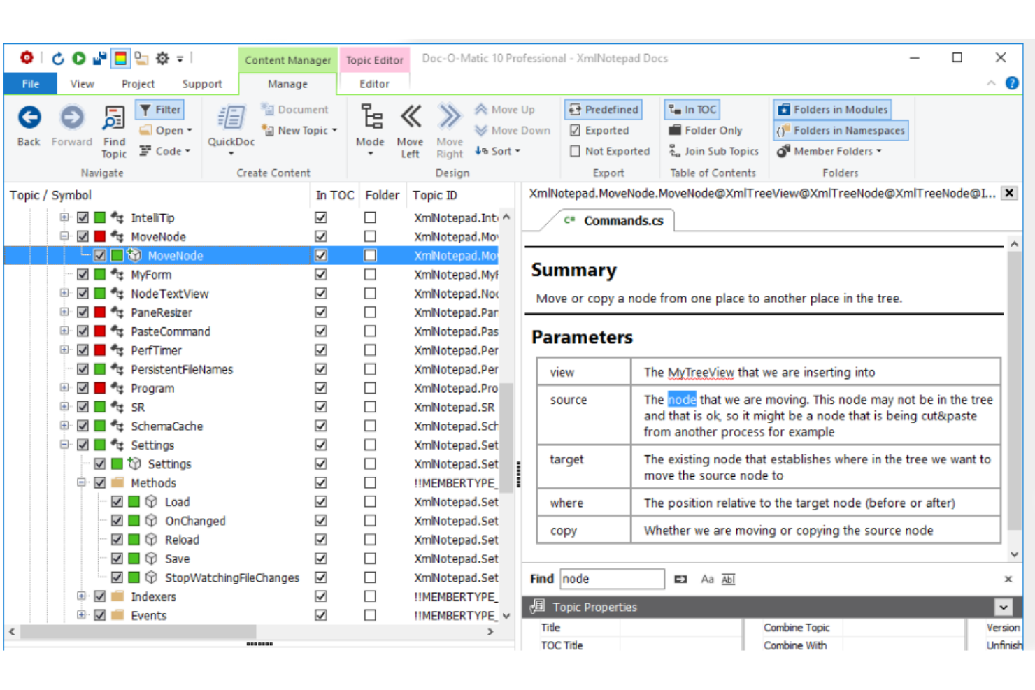Switch to the Topic Editor tab

tap(375, 60)
